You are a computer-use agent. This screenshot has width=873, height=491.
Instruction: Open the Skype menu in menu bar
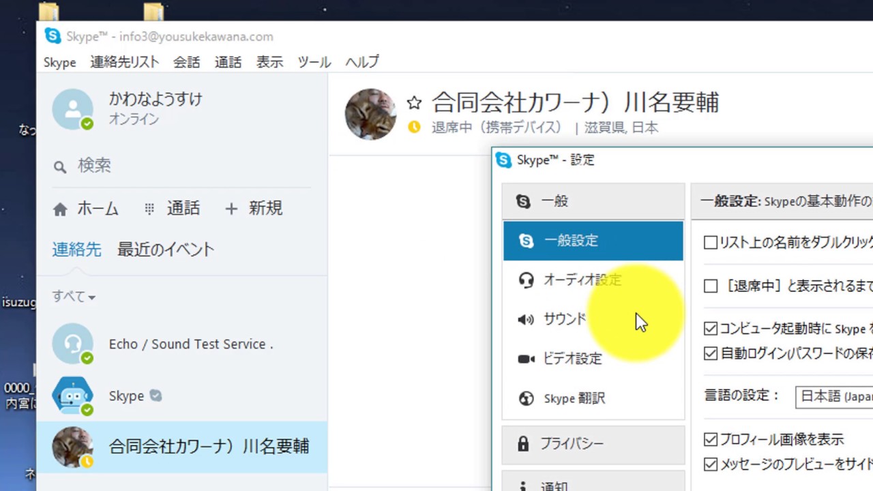click(59, 62)
